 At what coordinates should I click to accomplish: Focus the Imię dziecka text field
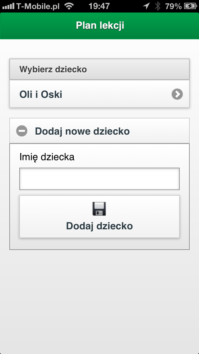click(99, 179)
